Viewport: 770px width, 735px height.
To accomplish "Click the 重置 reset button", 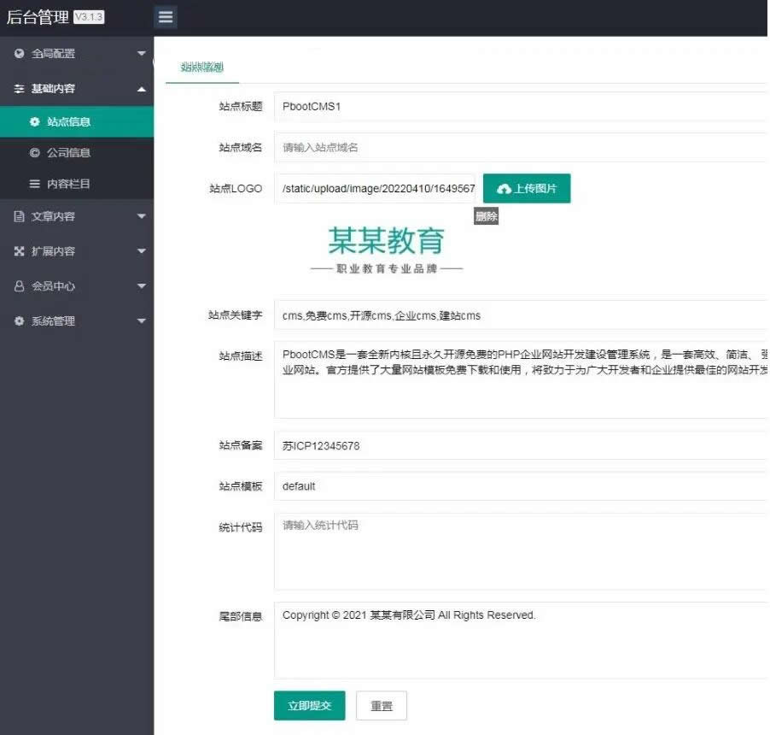I will pyautogui.click(x=381, y=705).
